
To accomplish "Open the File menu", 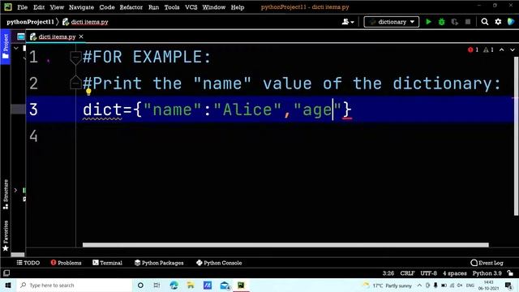I will point(22,7).
